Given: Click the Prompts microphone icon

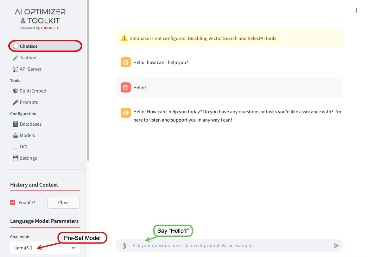Looking at the screenshot, I should 16,102.
